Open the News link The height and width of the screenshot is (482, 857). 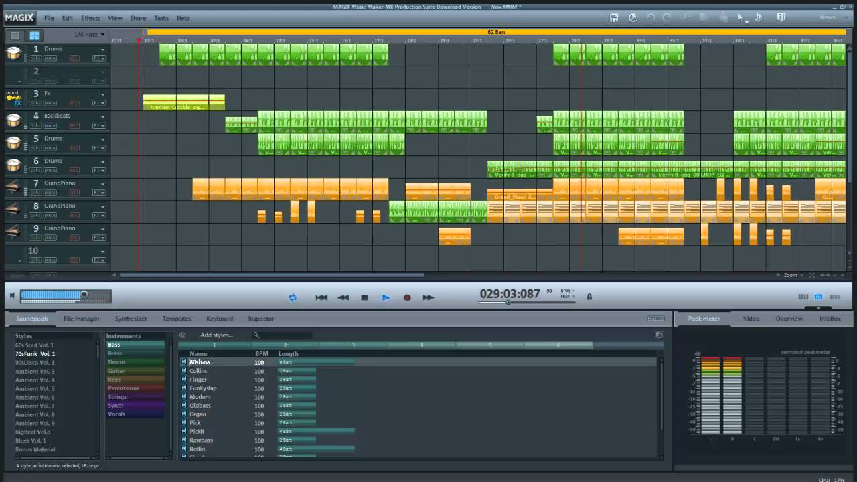[x=828, y=18]
